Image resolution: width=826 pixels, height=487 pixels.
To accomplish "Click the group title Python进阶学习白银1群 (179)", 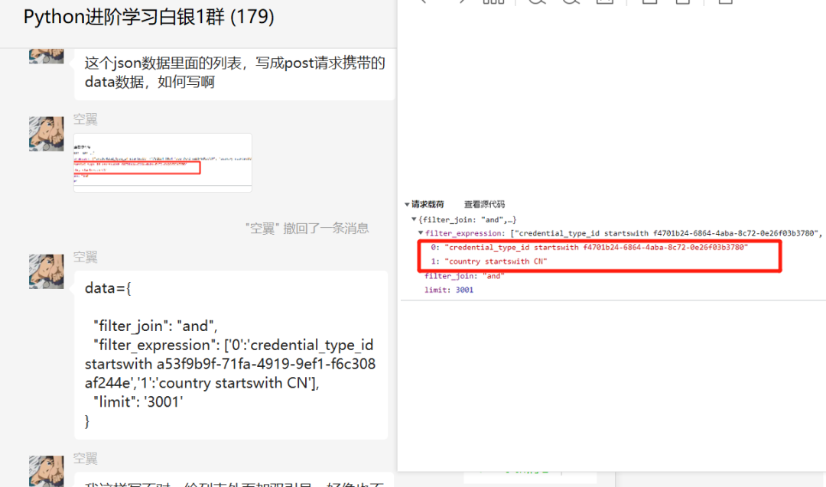I will tap(149, 17).
